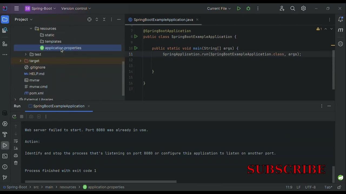Collapse all in Project panel
This screenshot has width=346, height=194.
pos(104,19)
